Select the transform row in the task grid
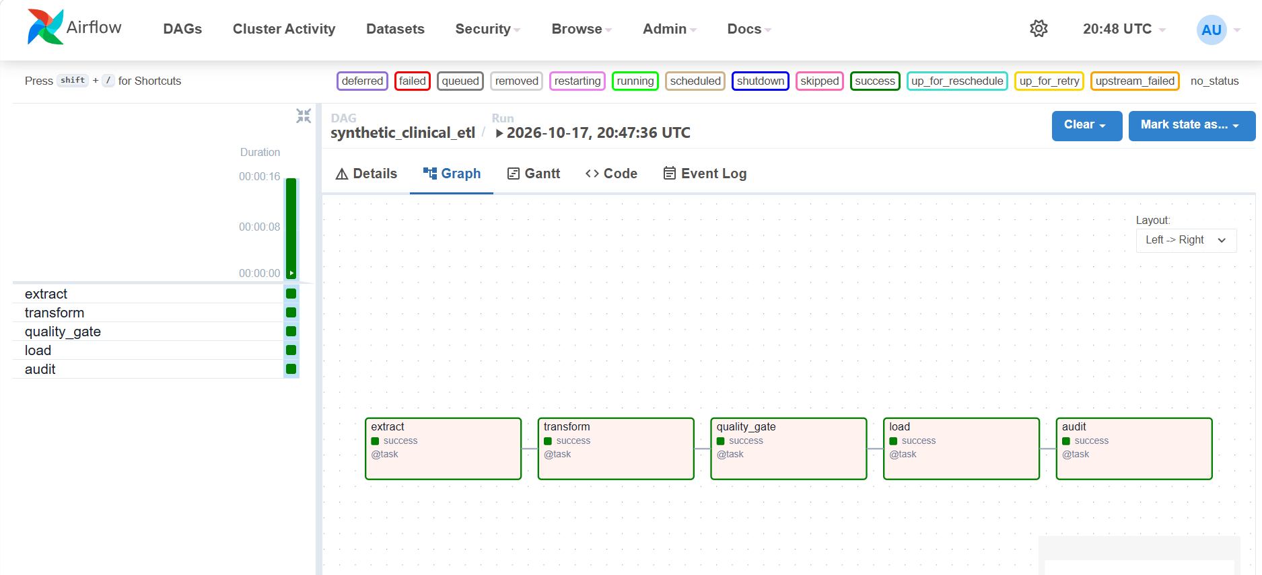1262x575 pixels. (x=156, y=313)
